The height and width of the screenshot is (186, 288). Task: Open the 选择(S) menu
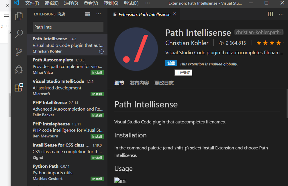click(x=71, y=3)
